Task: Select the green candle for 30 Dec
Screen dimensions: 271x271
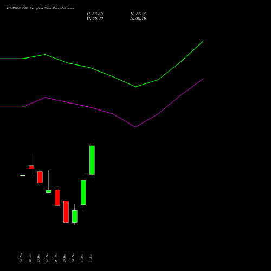Action: coord(75,216)
